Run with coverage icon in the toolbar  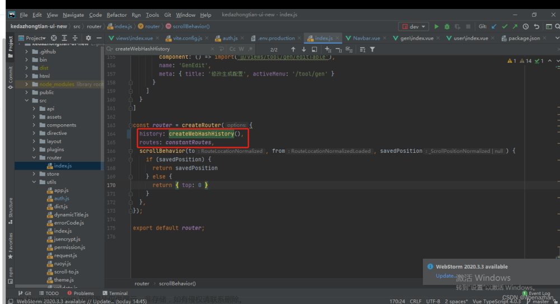point(458,26)
